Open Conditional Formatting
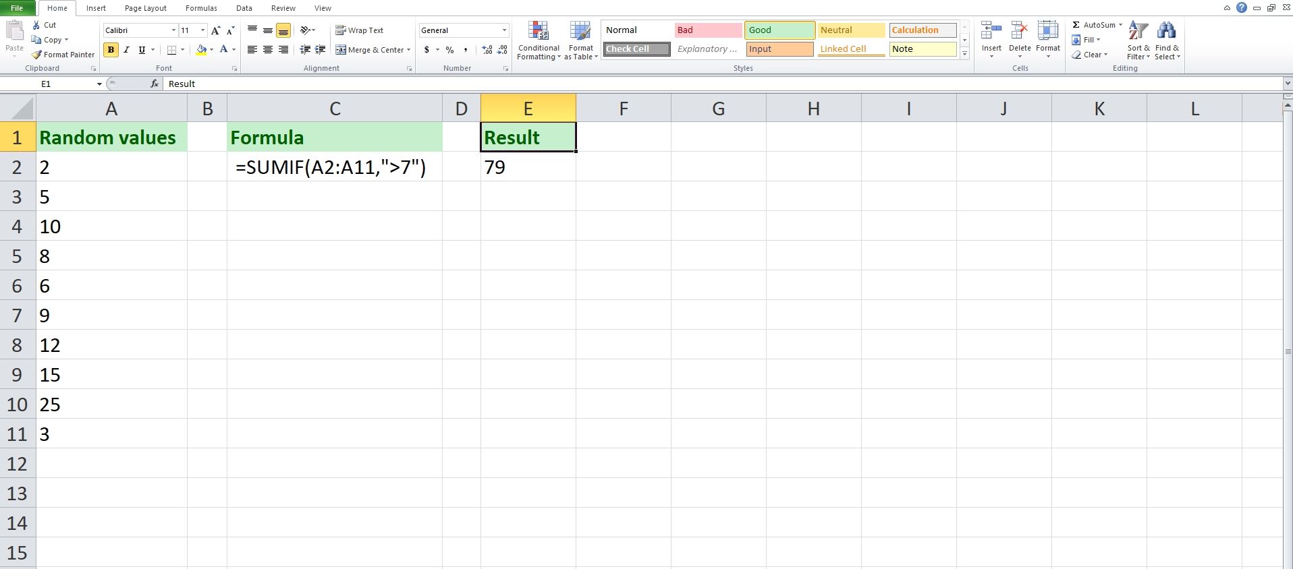 click(539, 40)
